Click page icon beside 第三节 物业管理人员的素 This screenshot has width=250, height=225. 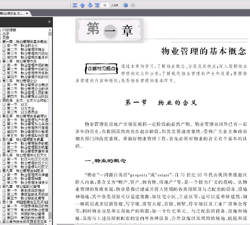(x=4, y=93)
